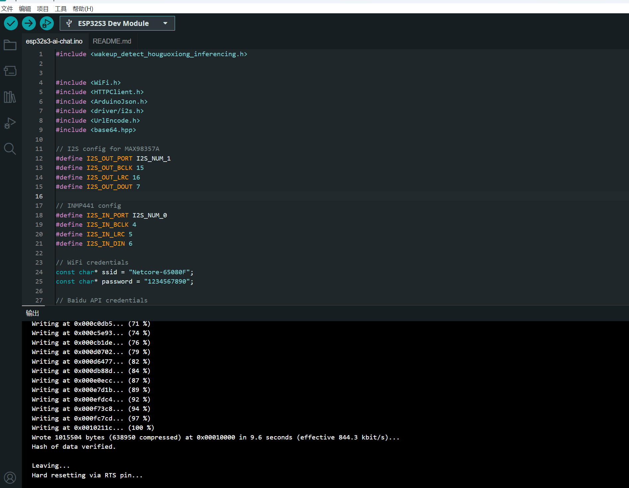Open the 文件 menu
This screenshot has height=488, width=629.
(x=7, y=9)
